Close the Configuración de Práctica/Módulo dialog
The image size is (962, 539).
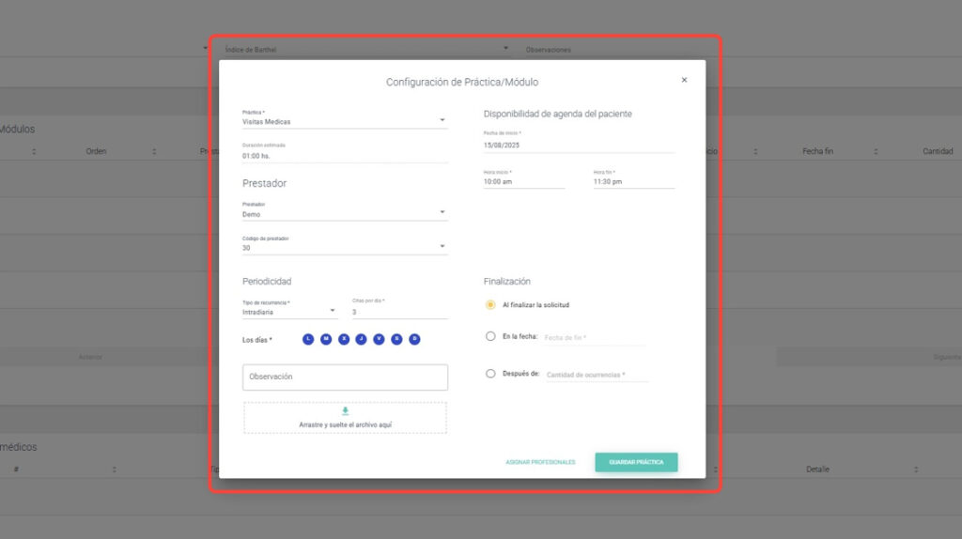[x=684, y=81]
